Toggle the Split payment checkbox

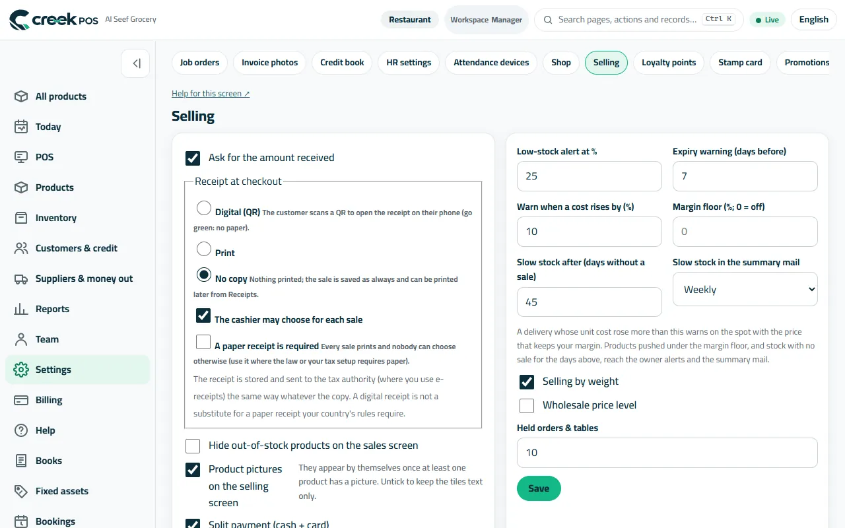193,524
